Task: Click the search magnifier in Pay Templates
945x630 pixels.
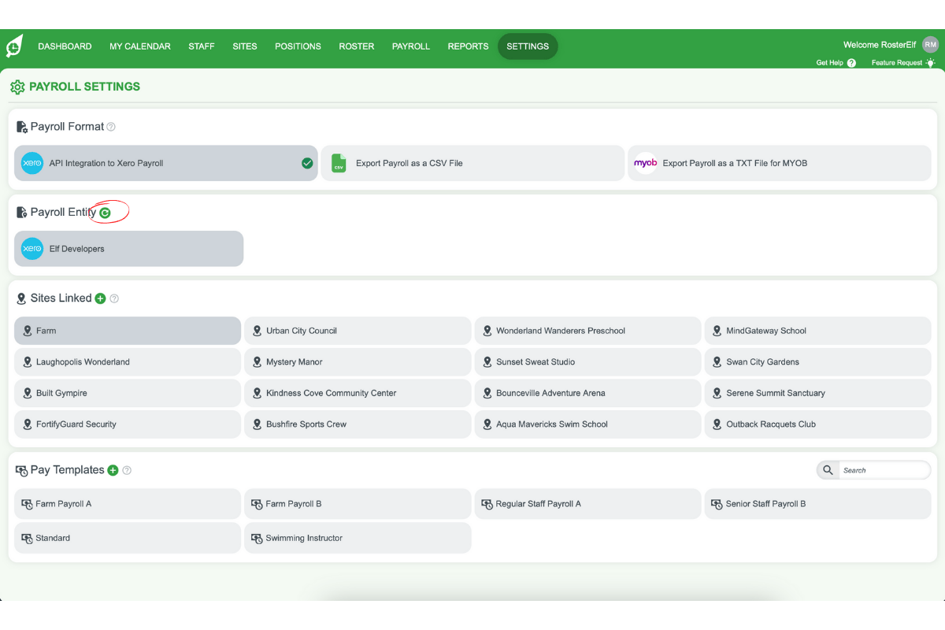Action: point(828,469)
